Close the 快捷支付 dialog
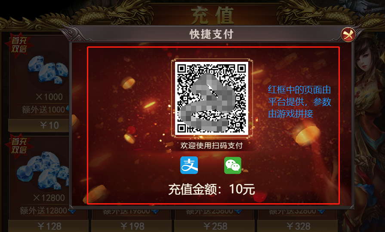Screen dimensions: 385x232 tap(348, 35)
